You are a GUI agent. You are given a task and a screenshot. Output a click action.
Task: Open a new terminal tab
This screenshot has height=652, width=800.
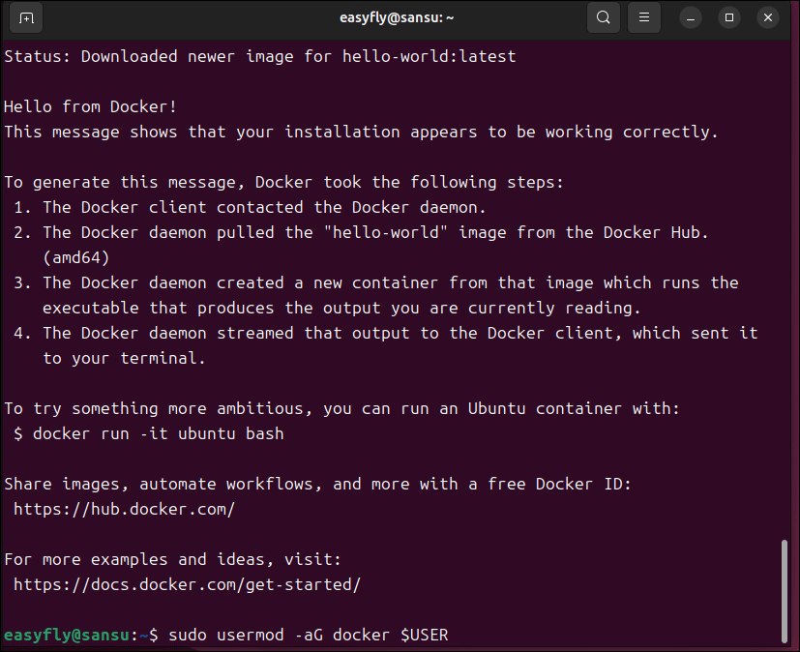pyautogui.click(x=26, y=17)
